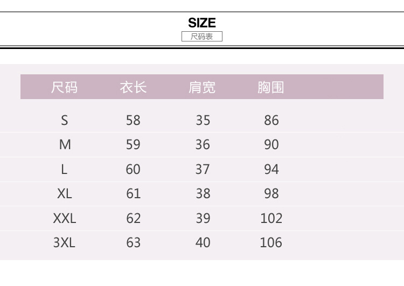404x286 pixels.
Task: Click the L size row label
Action: tap(65, 169)
